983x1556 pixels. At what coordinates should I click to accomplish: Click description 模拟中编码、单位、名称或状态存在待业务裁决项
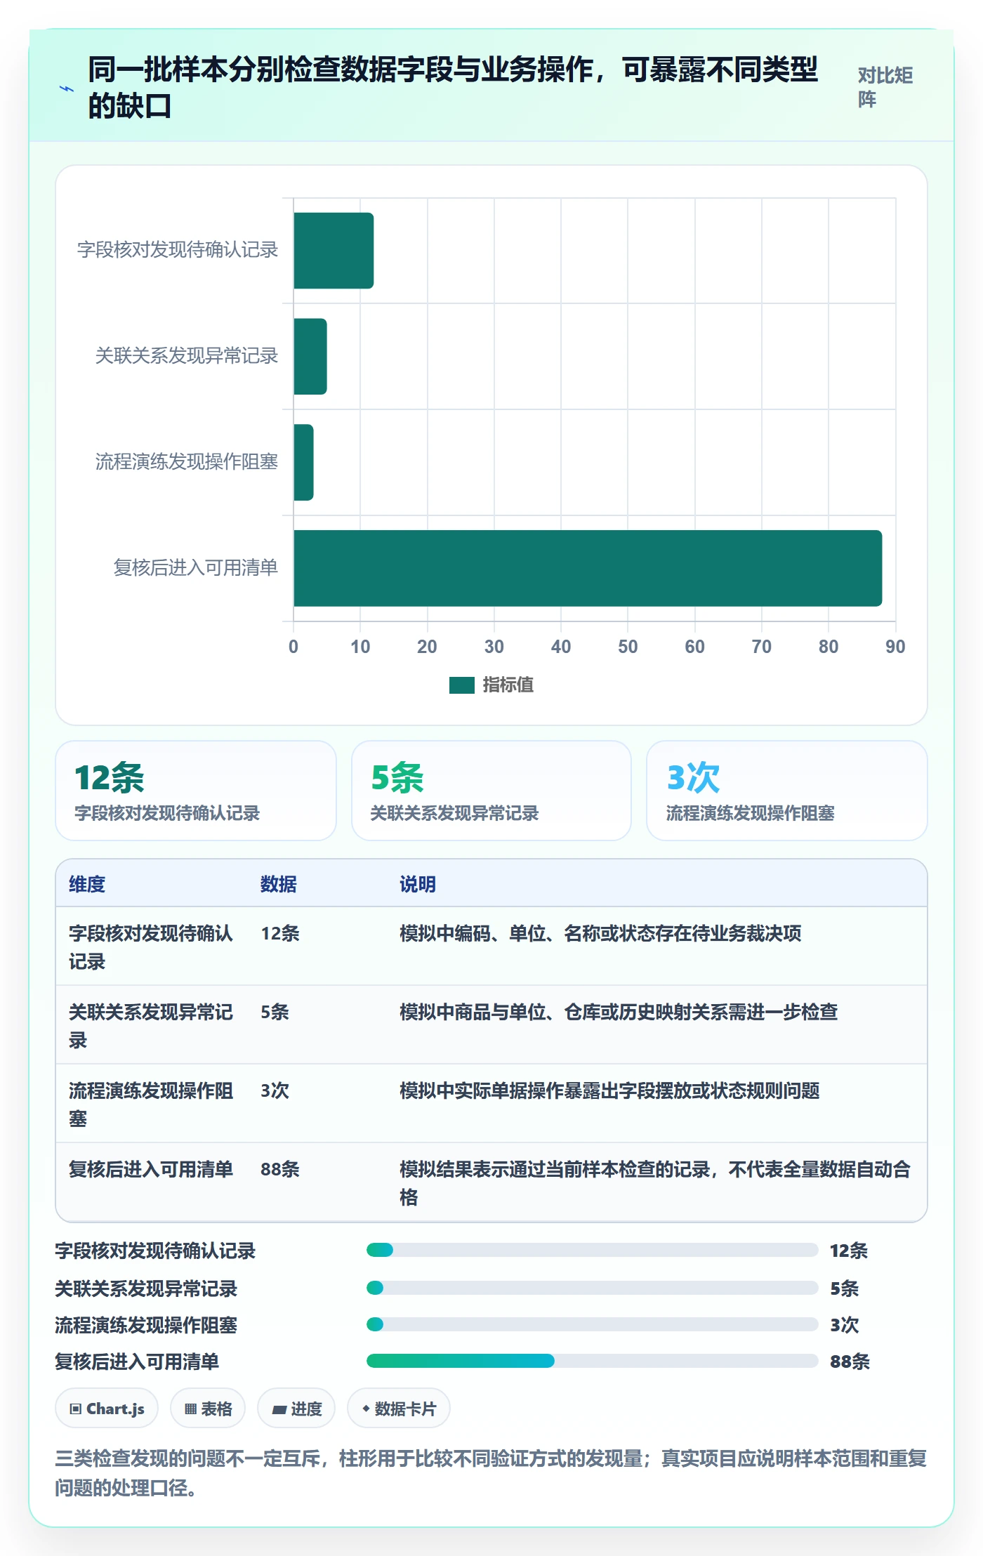coord(600,933)
